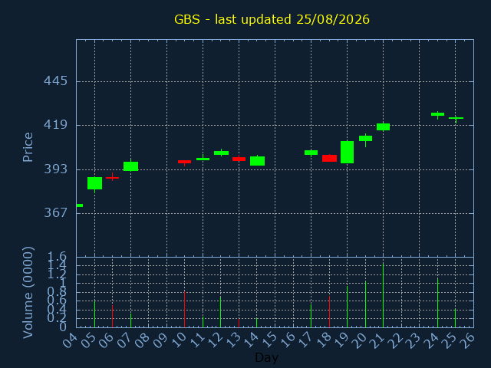Click the 'Day' axis title
491x368 pixels.
[x=266, y=357]
